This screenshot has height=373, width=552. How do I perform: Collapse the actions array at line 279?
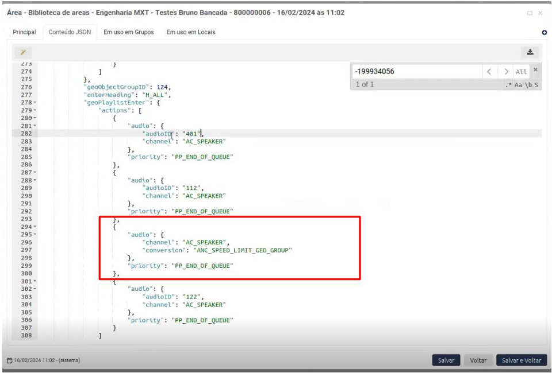pos(36,109)
